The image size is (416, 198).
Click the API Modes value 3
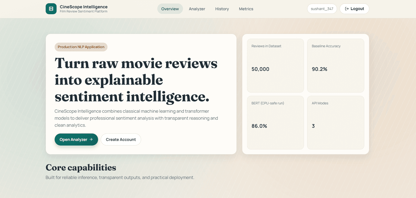tap(313, 126)
